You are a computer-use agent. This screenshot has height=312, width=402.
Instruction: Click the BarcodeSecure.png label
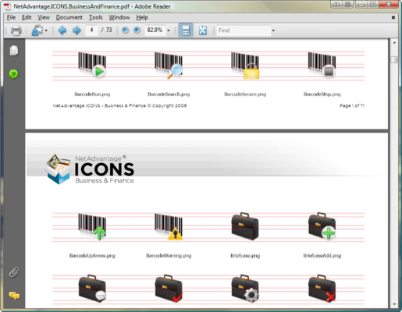[x=245, y=94]
